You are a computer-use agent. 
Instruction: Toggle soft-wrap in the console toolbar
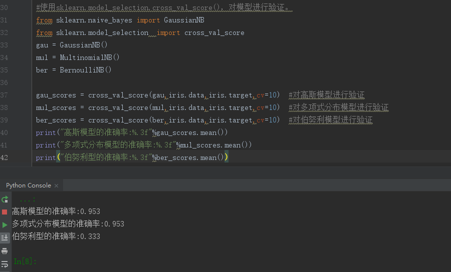click(x=5, y=263)
